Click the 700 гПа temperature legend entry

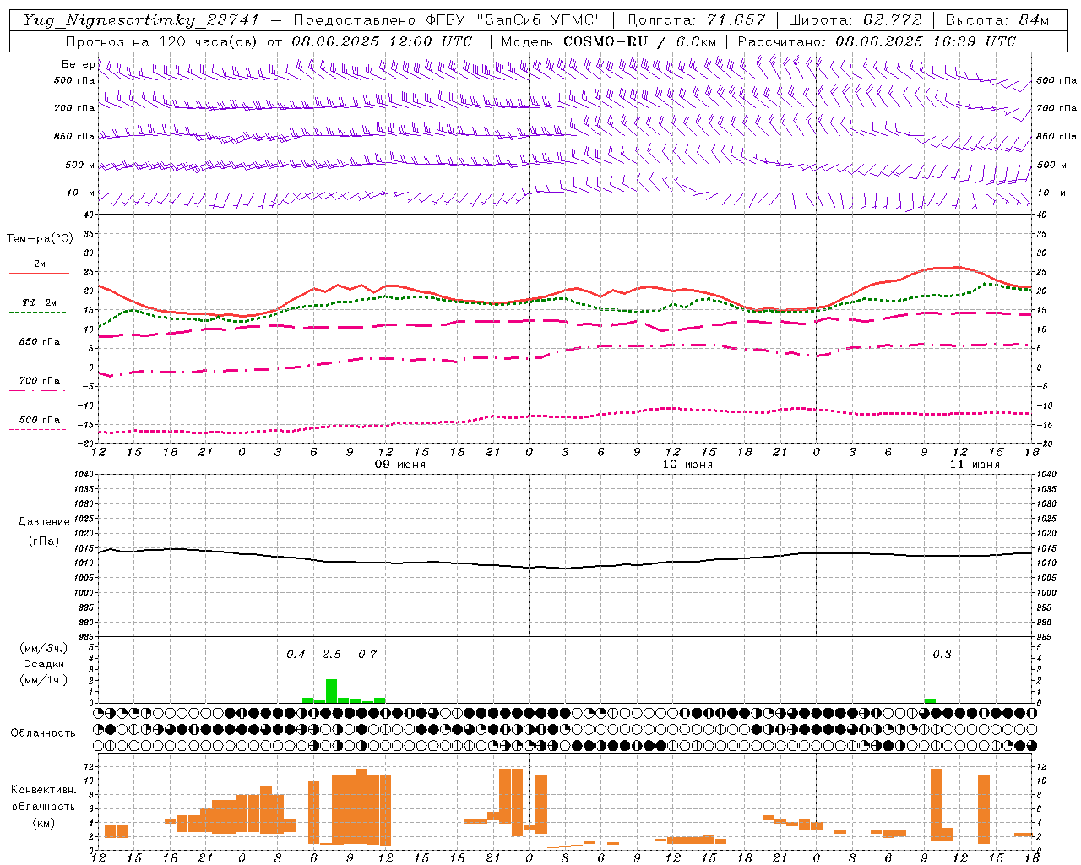(x=40, y=380)
